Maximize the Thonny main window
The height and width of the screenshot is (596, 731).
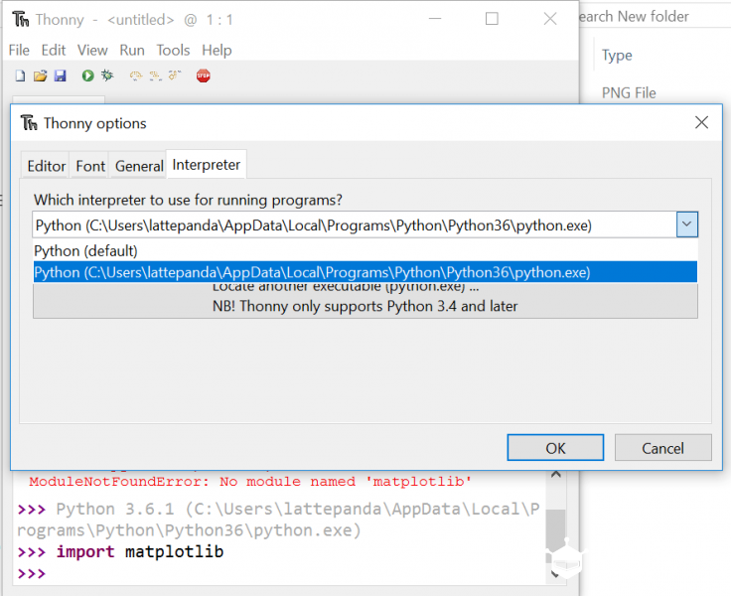(x=492, y=19)
